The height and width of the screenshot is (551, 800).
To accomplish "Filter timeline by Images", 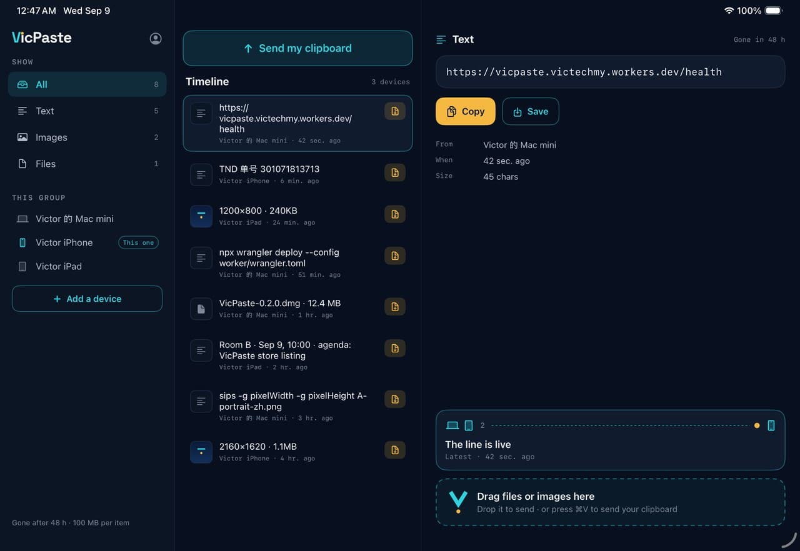I will click(87, 137).
